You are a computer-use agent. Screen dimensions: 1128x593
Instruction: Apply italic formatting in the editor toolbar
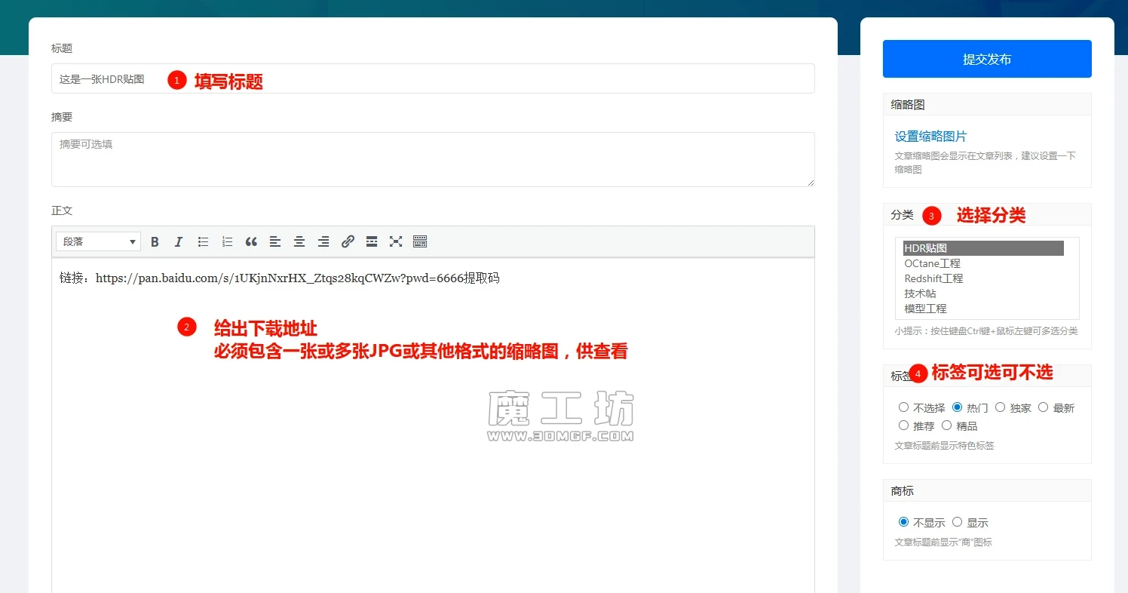pos(179,241)
